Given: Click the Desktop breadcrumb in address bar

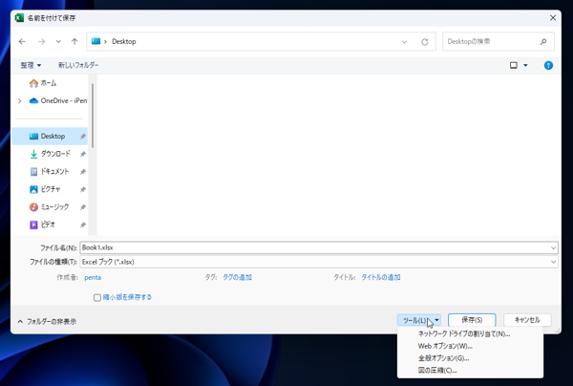Looking at the screenshot, I should click(x=124, y=42).
